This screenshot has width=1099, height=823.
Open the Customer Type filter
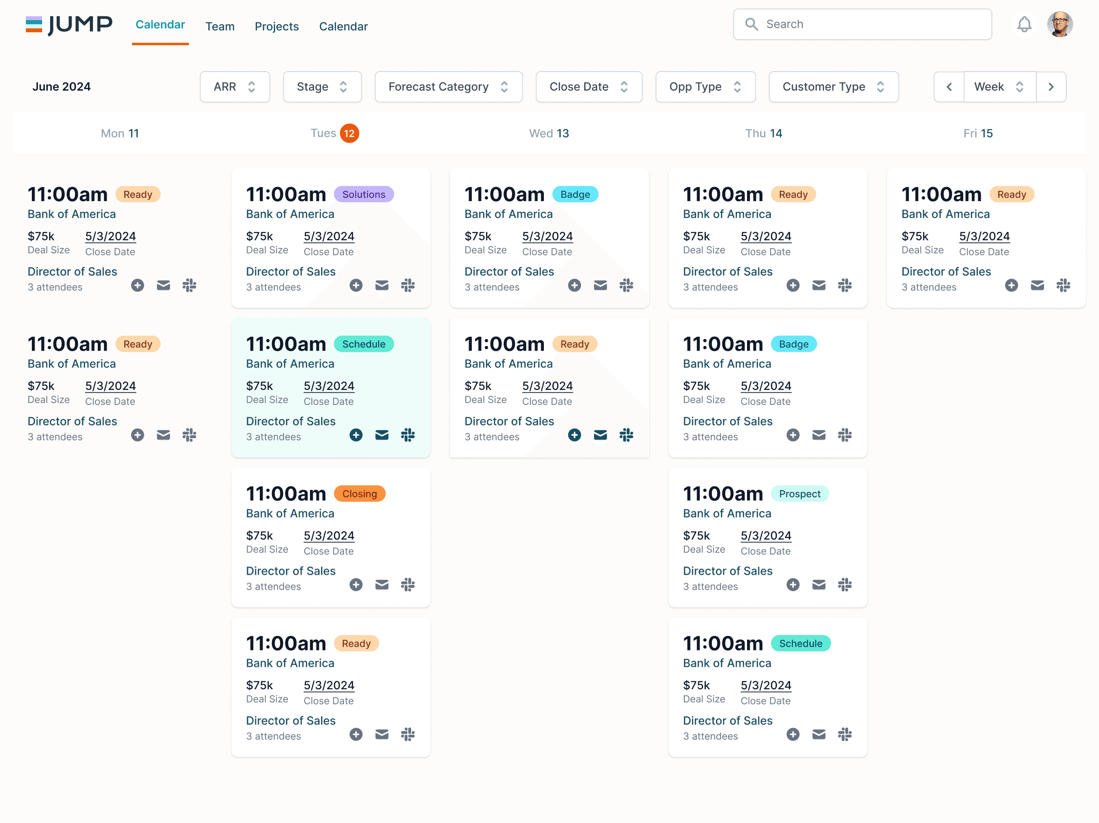tap(833, 87)
